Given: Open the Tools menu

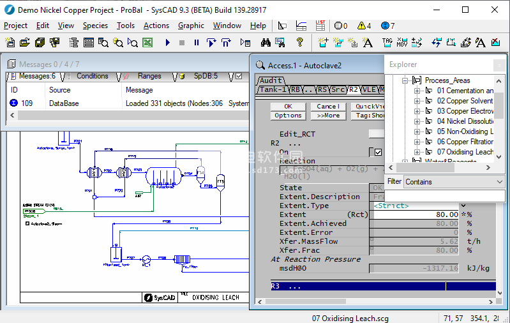Looking at the screenshot, I should point(126,26).
